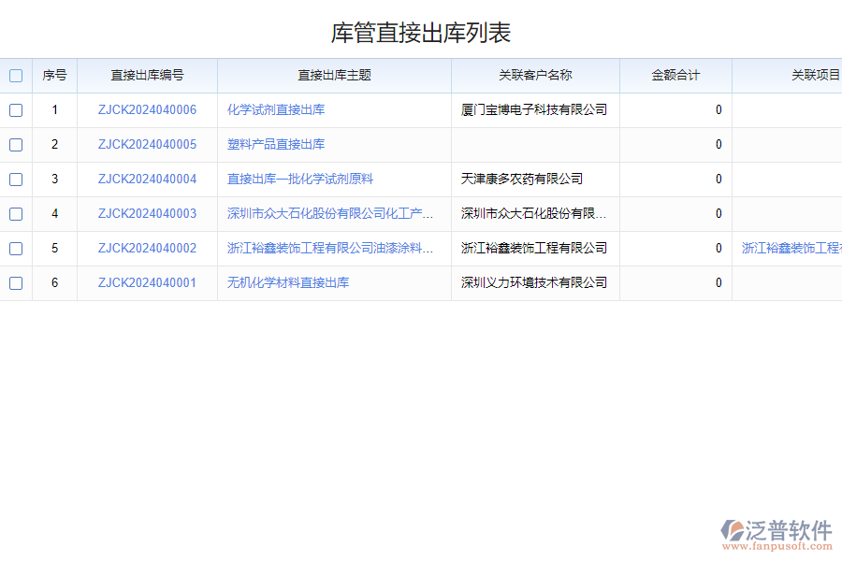Check the select-all checkbox in header row
Image resolution: width=842 pixels, height=561 pixels.
pyautogui.click(x=16, y=76)
